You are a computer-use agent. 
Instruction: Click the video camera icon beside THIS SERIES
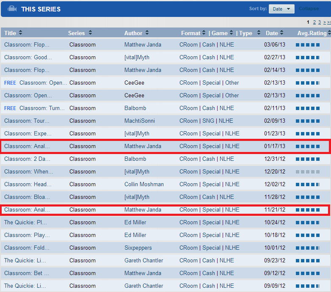12,9
